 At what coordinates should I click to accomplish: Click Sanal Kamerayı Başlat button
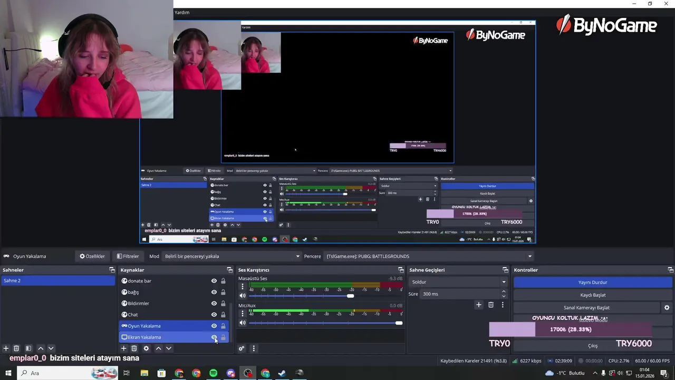(x=586, y=308)
